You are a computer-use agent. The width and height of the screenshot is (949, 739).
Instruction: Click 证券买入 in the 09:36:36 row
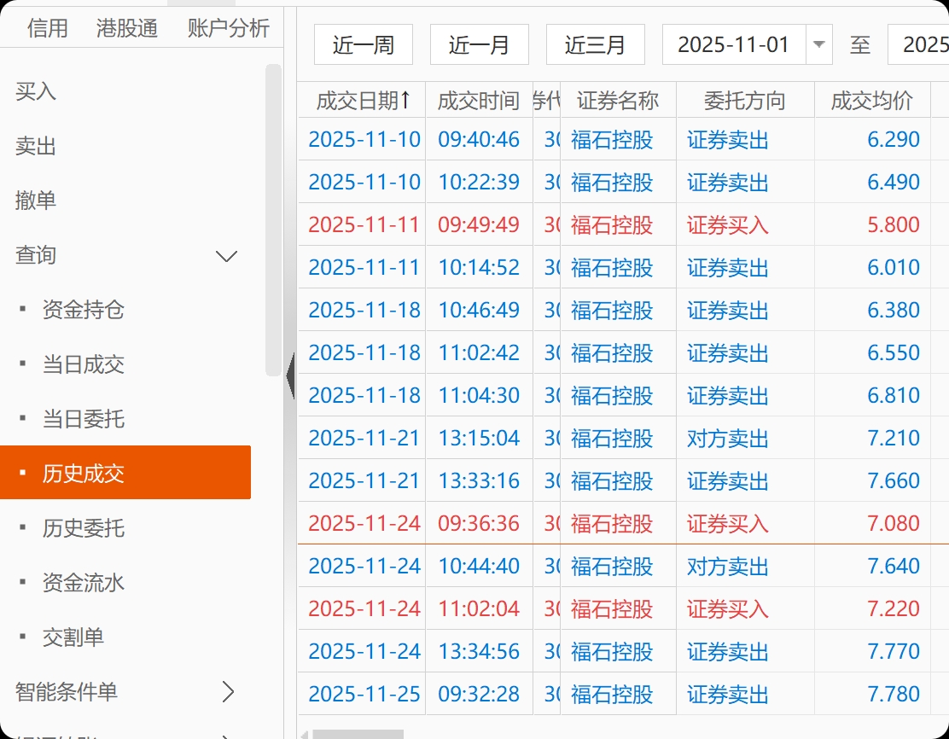727,524
